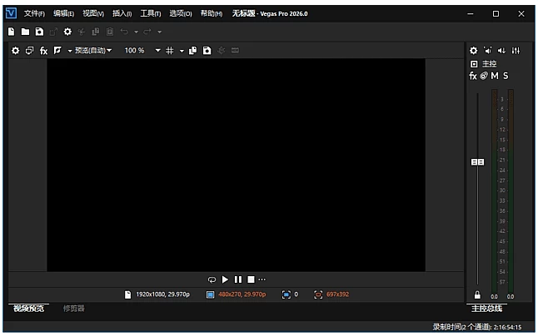Open video preview properties gear icon
The image size is (538, 336).
tap(15, 51)
